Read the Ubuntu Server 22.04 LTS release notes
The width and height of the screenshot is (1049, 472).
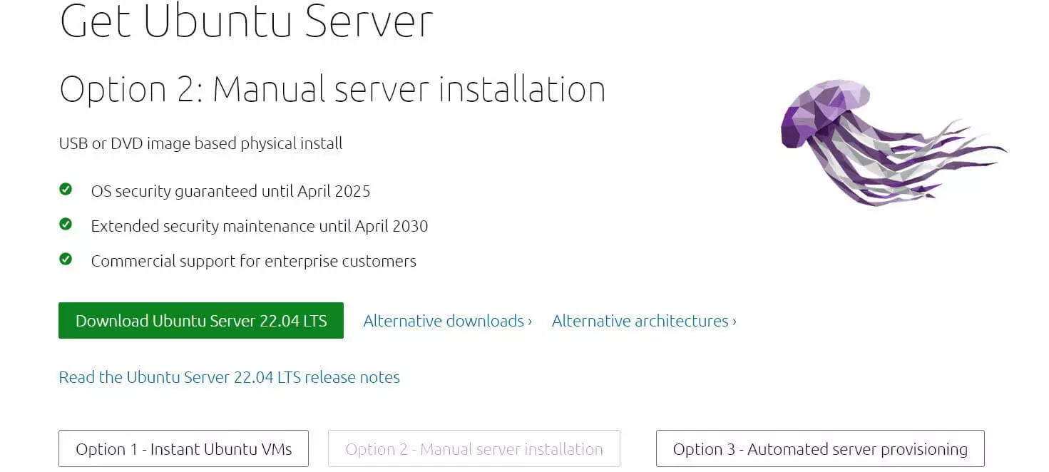click(x=229, y=377)
